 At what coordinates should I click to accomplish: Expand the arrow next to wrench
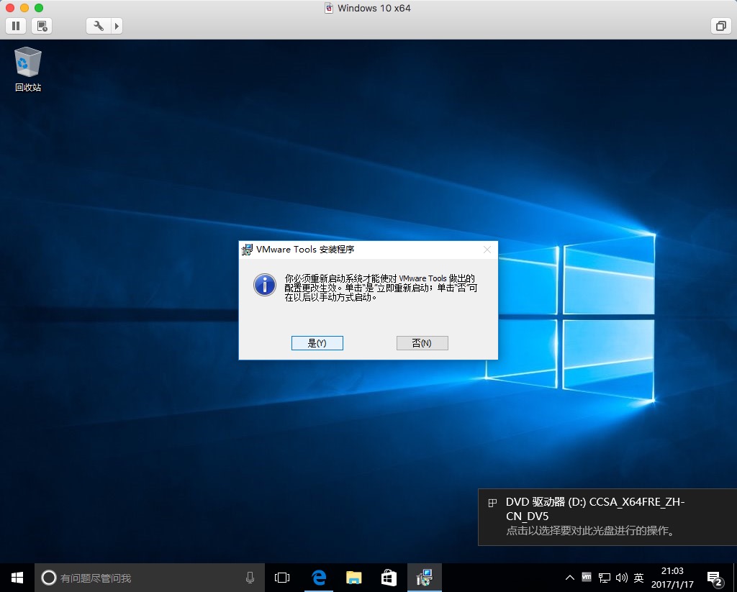click(117, 26)
